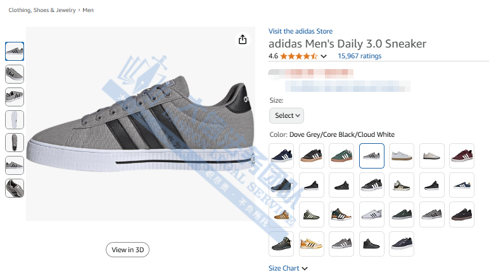Expand the rating breakdown chevron beside 4.6

(x=324, y=56)
